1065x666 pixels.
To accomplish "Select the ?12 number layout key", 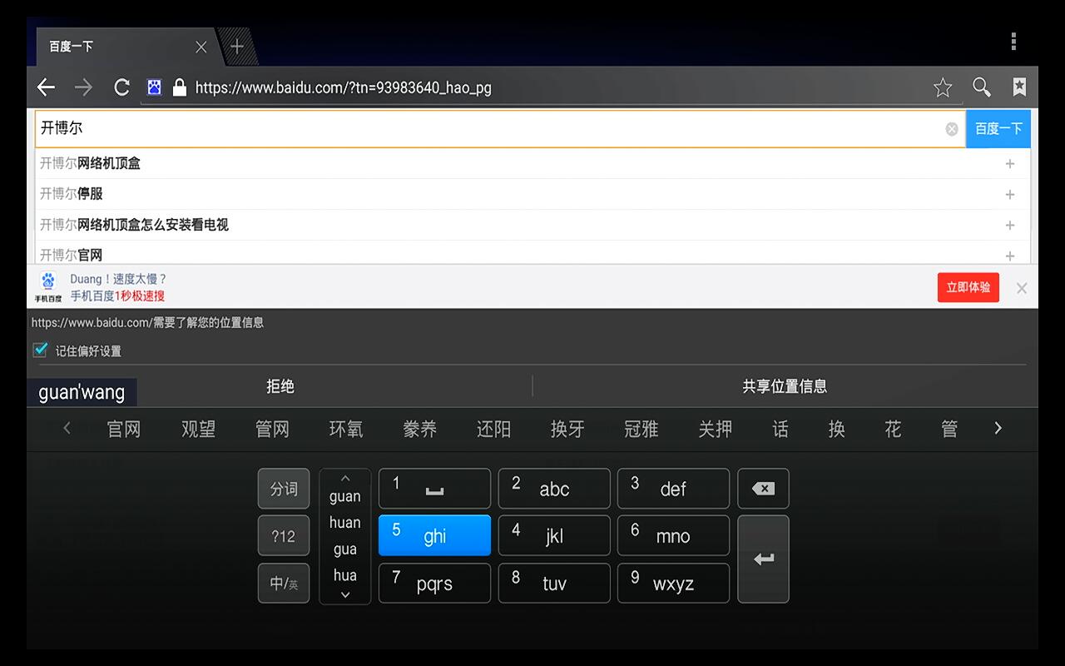I will click(283, 535).
